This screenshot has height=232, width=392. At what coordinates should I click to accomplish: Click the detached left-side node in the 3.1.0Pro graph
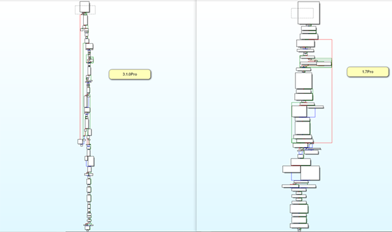81,142
